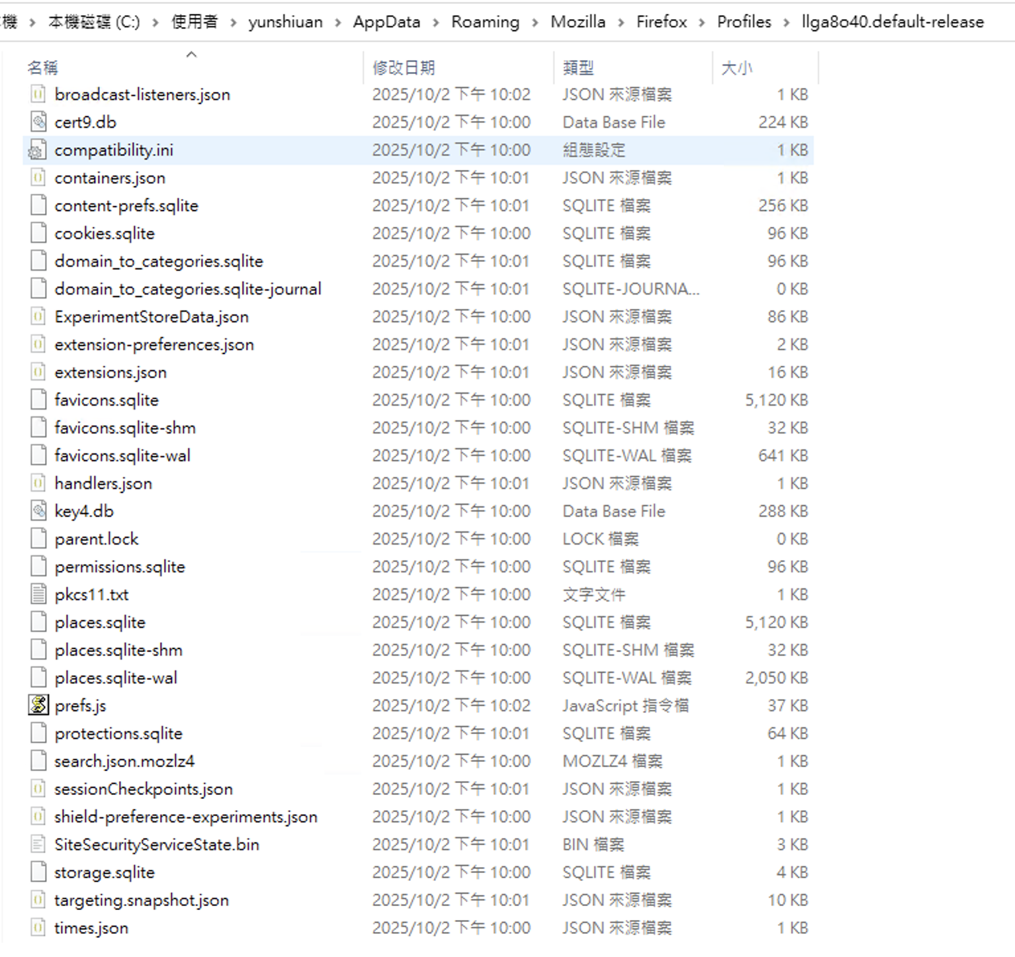Click the prefs.js script file icon
1015x957 pixels.
(38, 706)
